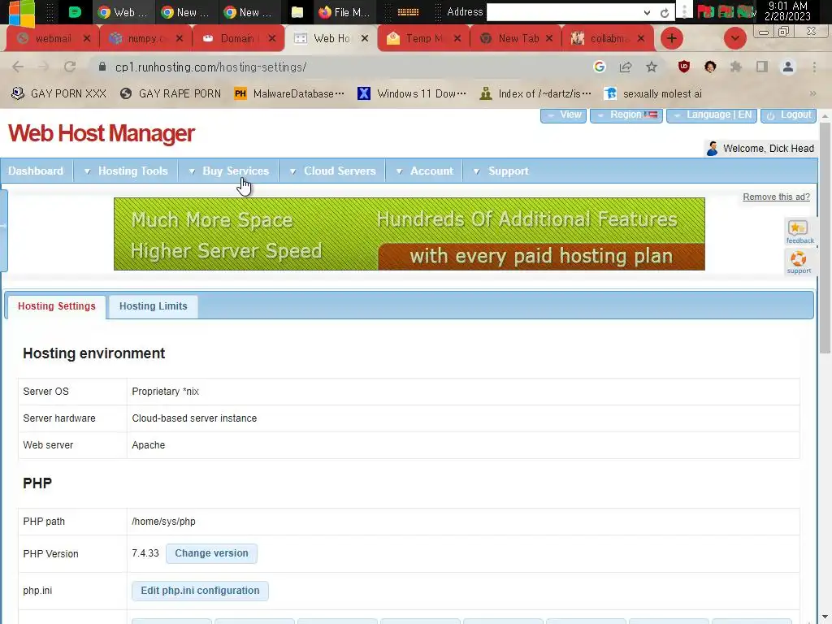
Task: Open uBlock Origin extension
Action: pos(684,67)
